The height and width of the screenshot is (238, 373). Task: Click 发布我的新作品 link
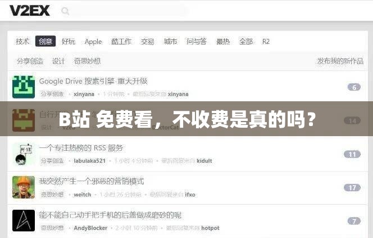click(340, 61)
